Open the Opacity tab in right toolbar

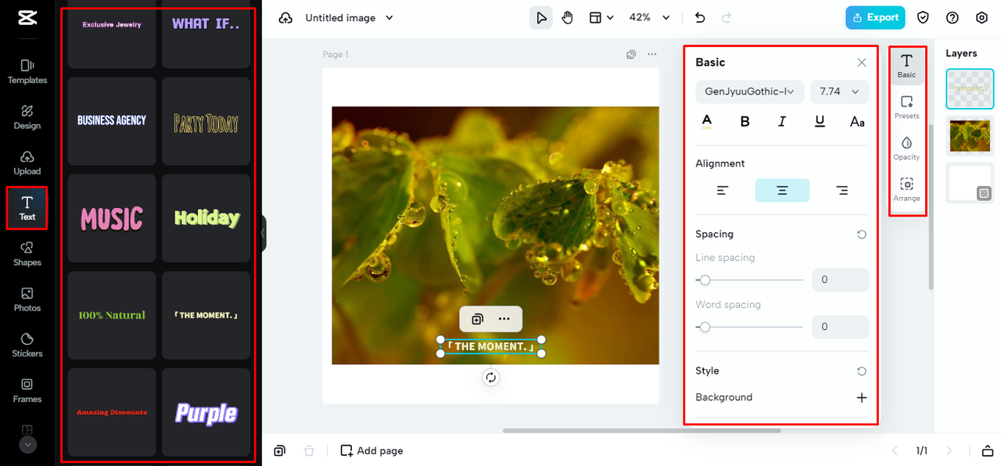pyautogui.click(x=906, y=149)
